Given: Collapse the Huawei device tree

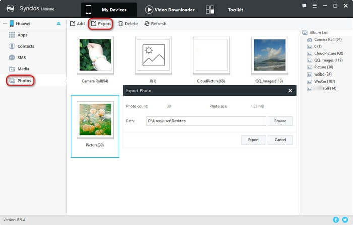Looking at the screenshot, I should coord(4,24).
